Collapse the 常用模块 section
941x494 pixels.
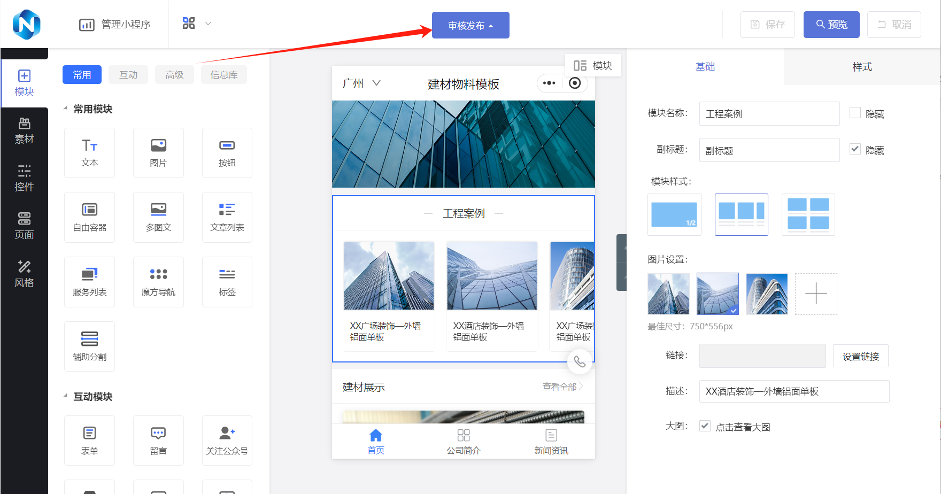click(66, 109)
